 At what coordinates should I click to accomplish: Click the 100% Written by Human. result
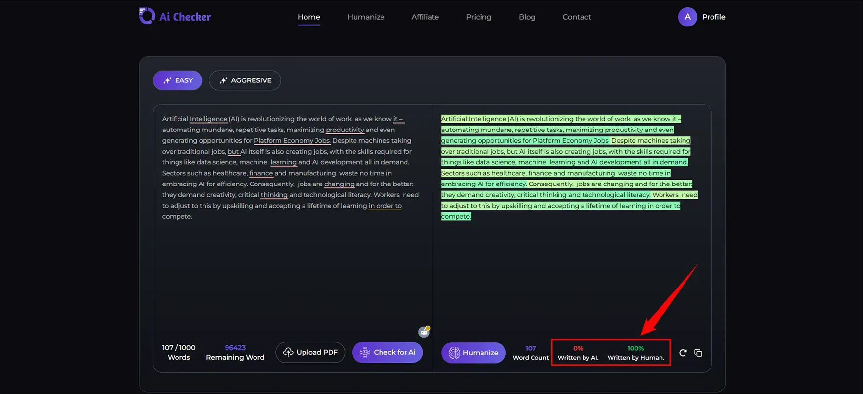635,353
